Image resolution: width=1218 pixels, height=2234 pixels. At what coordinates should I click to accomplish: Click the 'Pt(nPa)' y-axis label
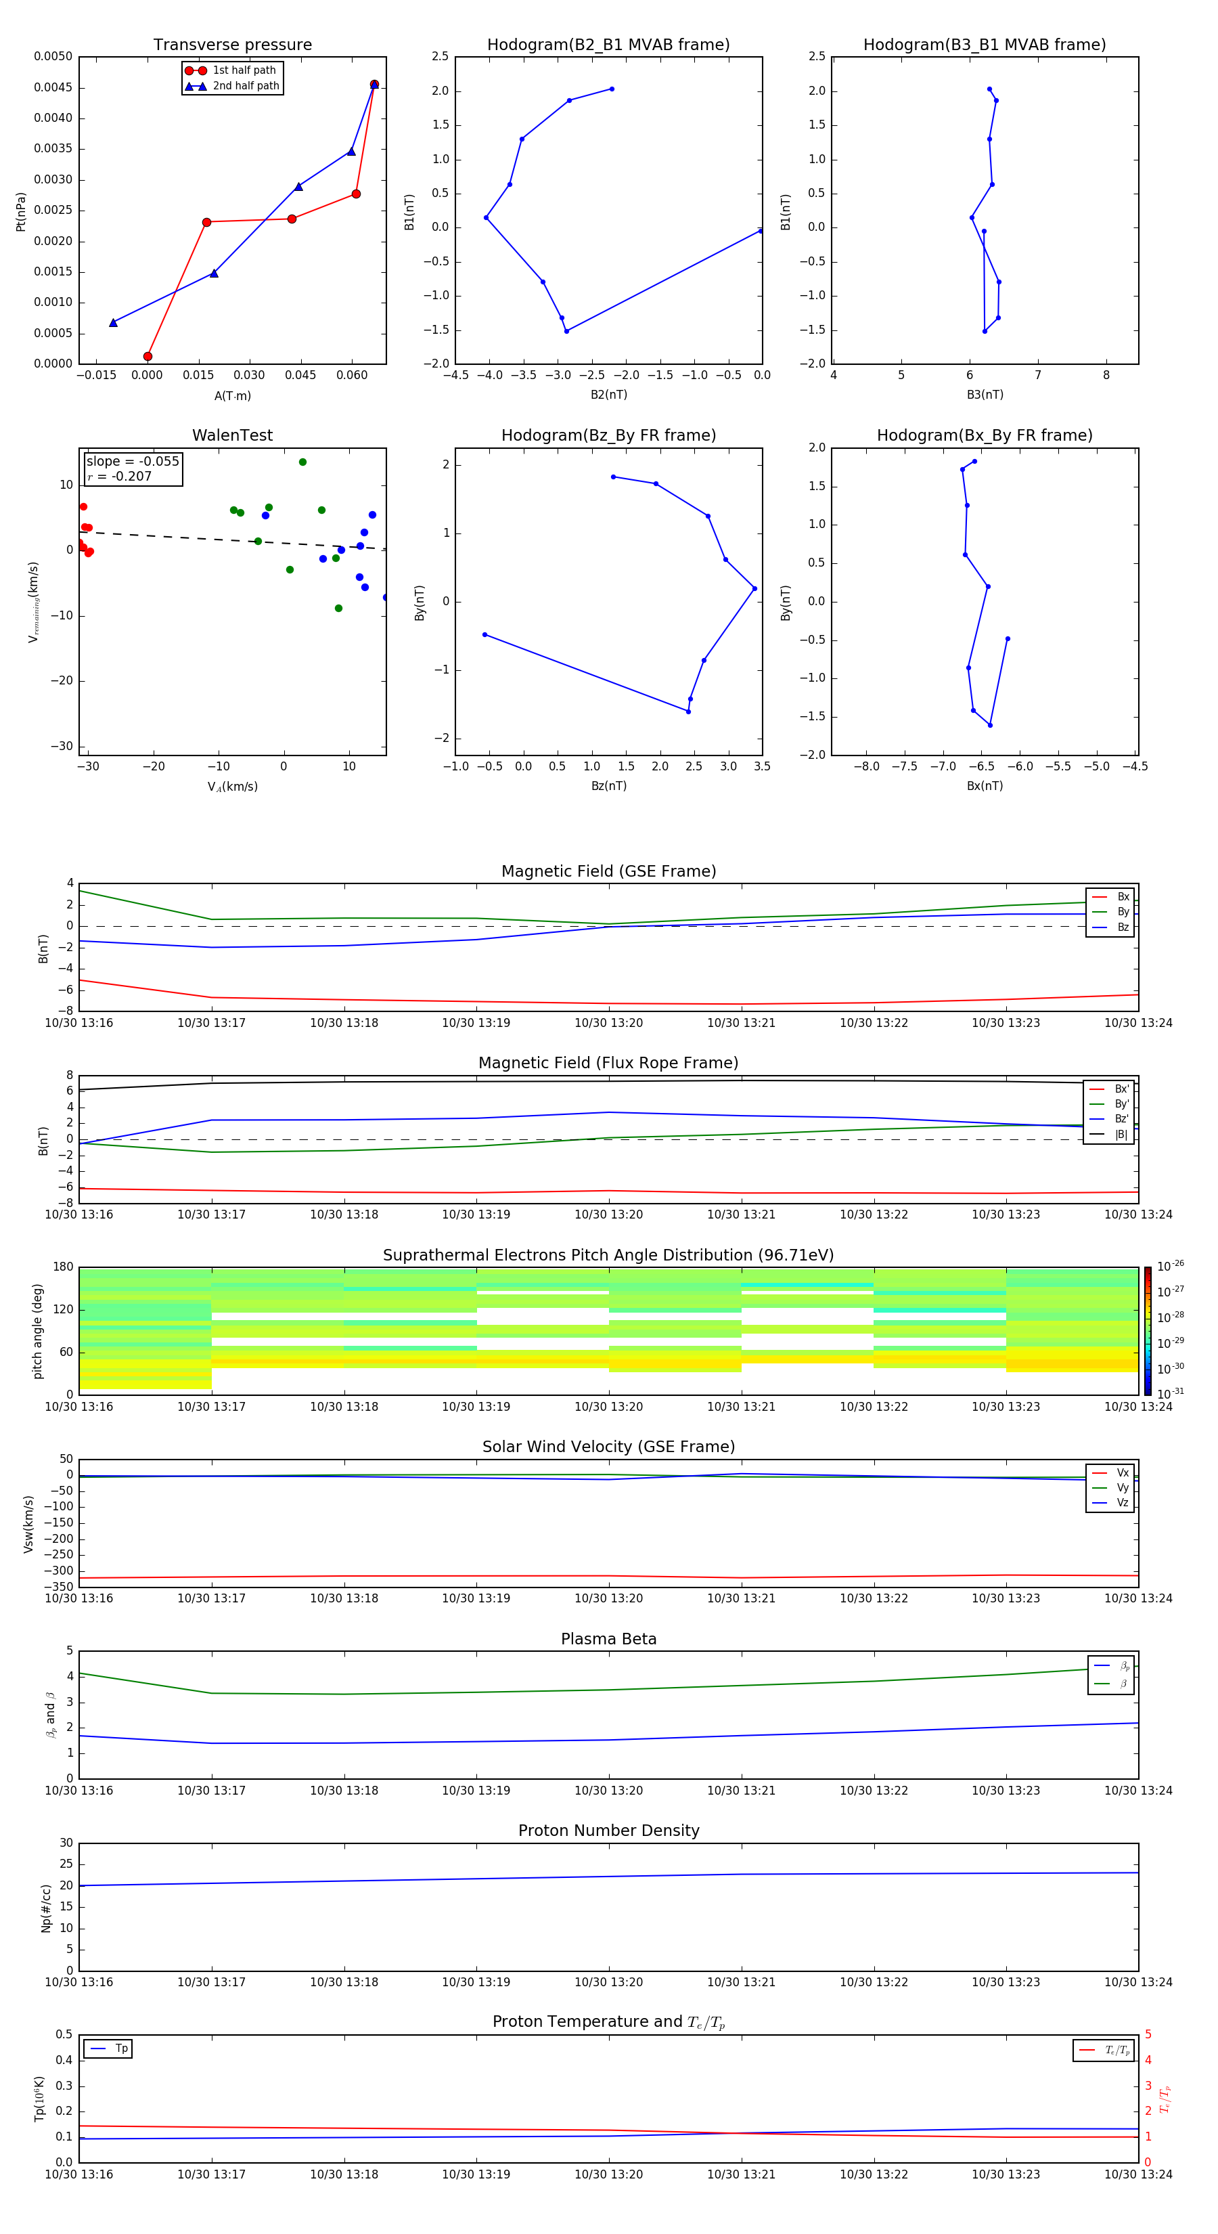21,211
